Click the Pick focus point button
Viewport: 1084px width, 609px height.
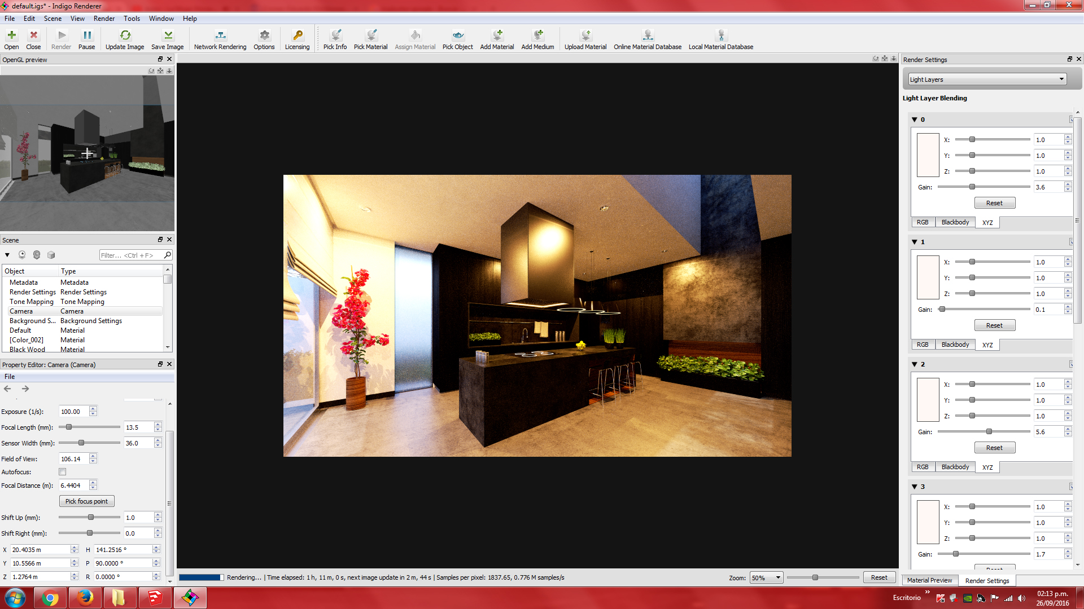(86, 501)
